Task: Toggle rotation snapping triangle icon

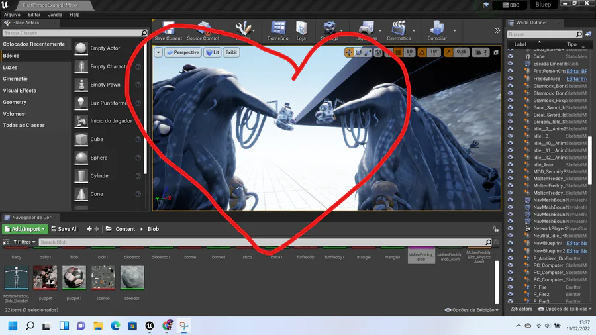Action: (x=422, y=52)
